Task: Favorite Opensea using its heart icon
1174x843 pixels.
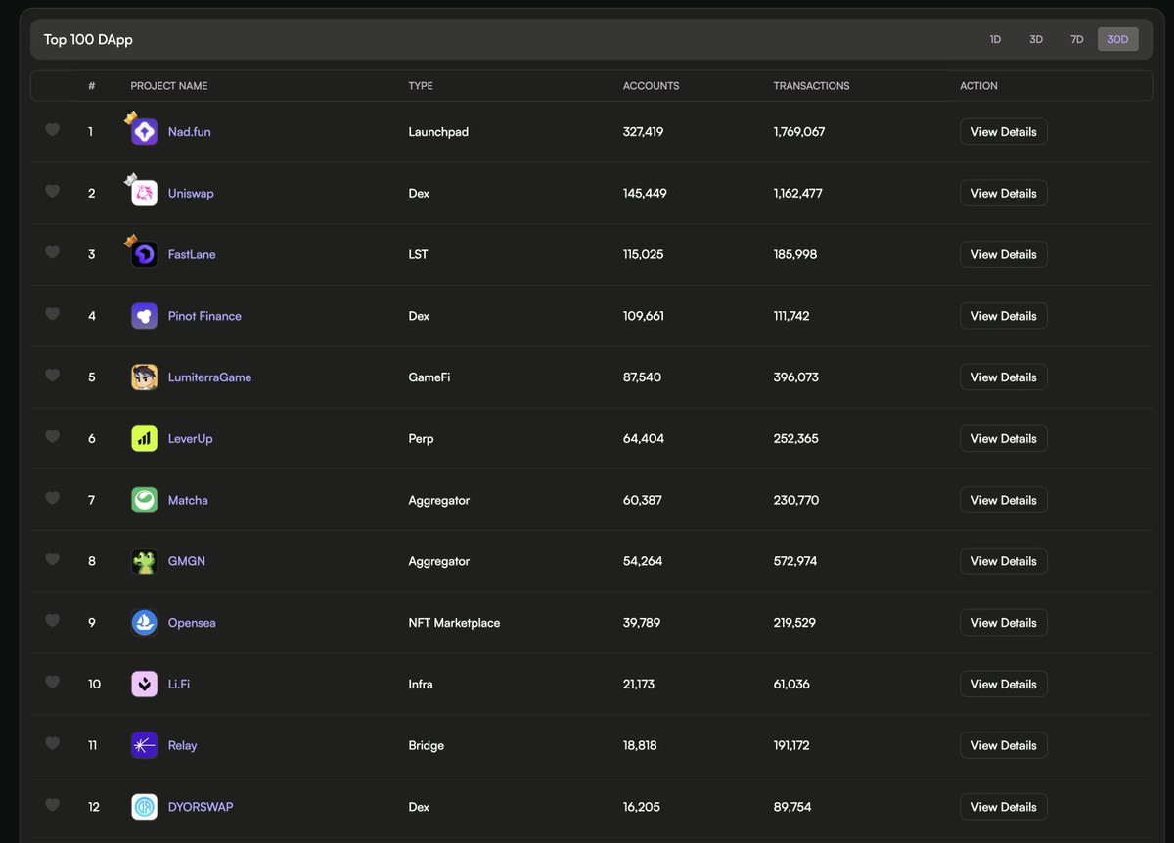Action: point(52,622)
